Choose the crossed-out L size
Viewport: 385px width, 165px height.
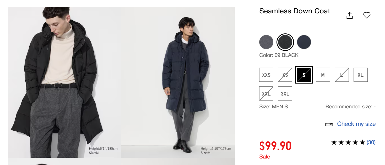tap(341, 75)
